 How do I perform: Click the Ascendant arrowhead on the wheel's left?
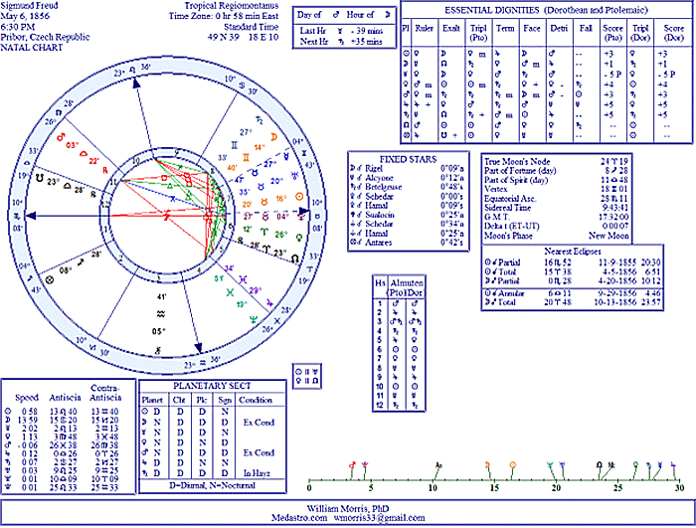pos(30,216)
